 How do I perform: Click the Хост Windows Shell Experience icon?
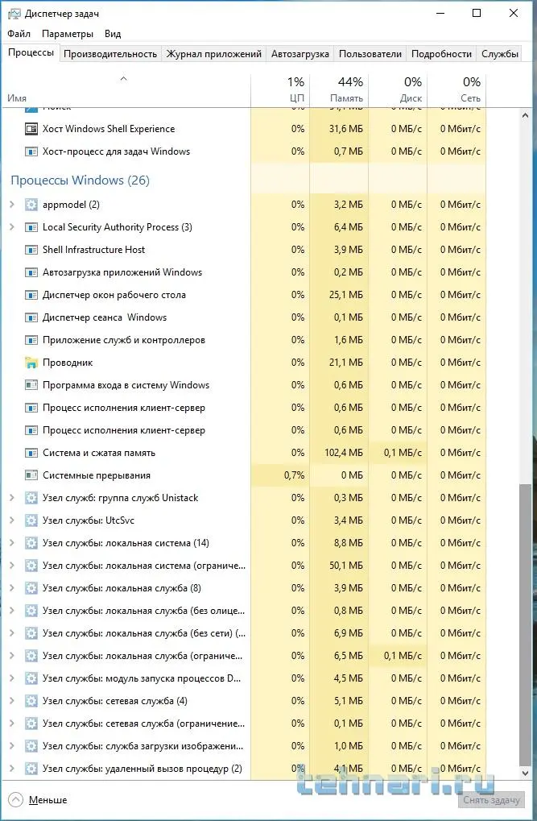tap(31, 129)
